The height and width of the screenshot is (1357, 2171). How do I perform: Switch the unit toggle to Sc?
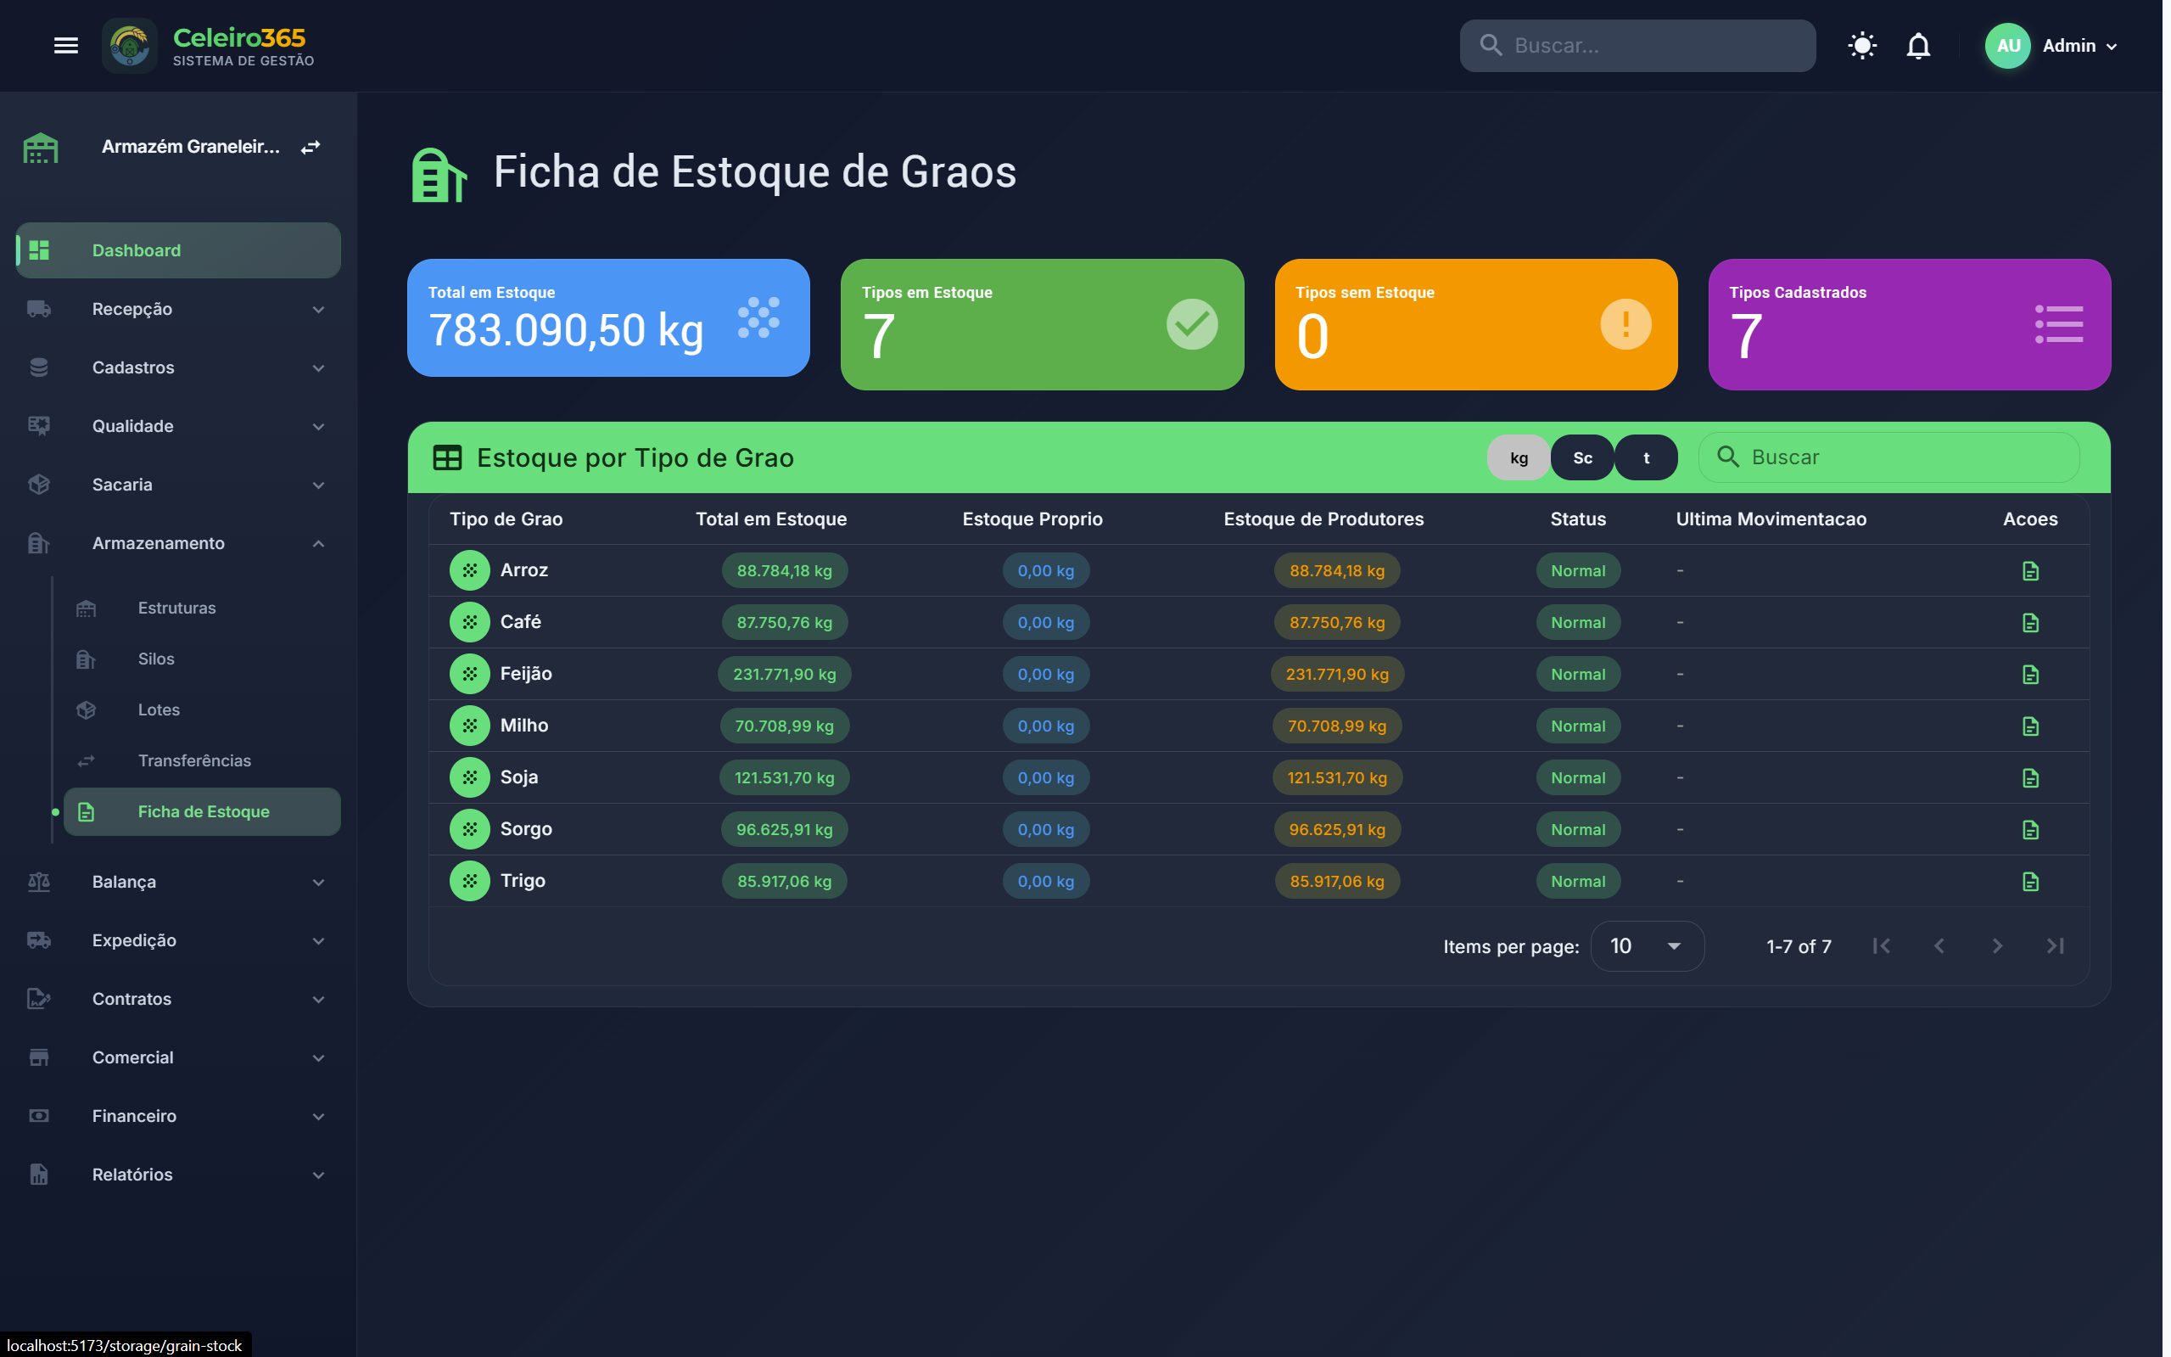(x=1581, y=457)
